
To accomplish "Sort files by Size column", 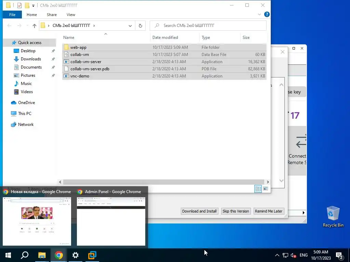I will (246, 38).
